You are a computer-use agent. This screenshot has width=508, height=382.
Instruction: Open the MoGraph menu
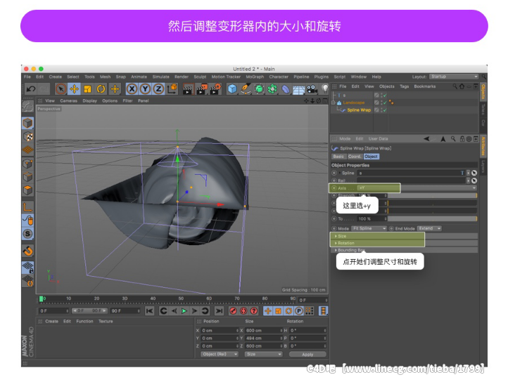[x=255, y=77]
